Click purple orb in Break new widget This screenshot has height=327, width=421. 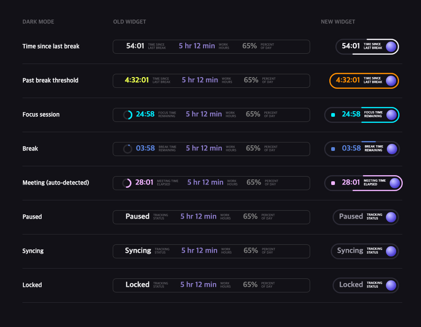pos(392,149)
